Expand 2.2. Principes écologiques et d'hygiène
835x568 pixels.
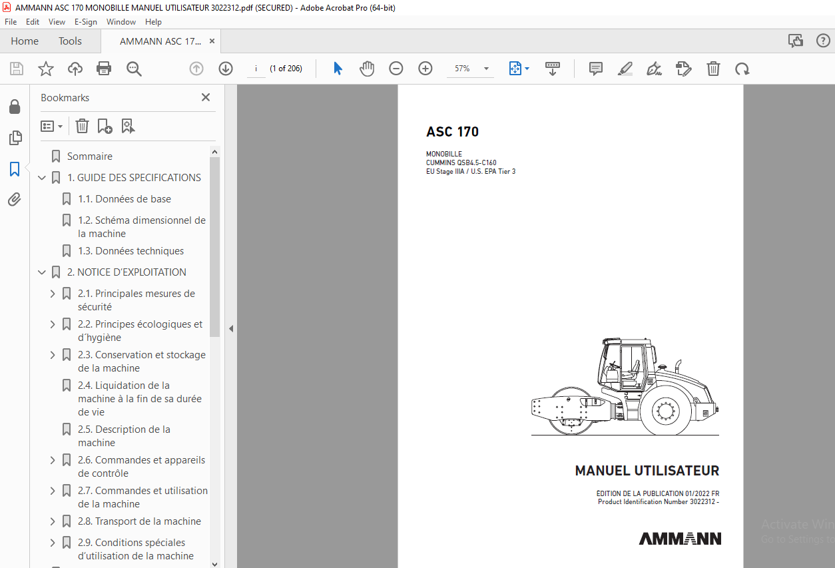point(53,324)
